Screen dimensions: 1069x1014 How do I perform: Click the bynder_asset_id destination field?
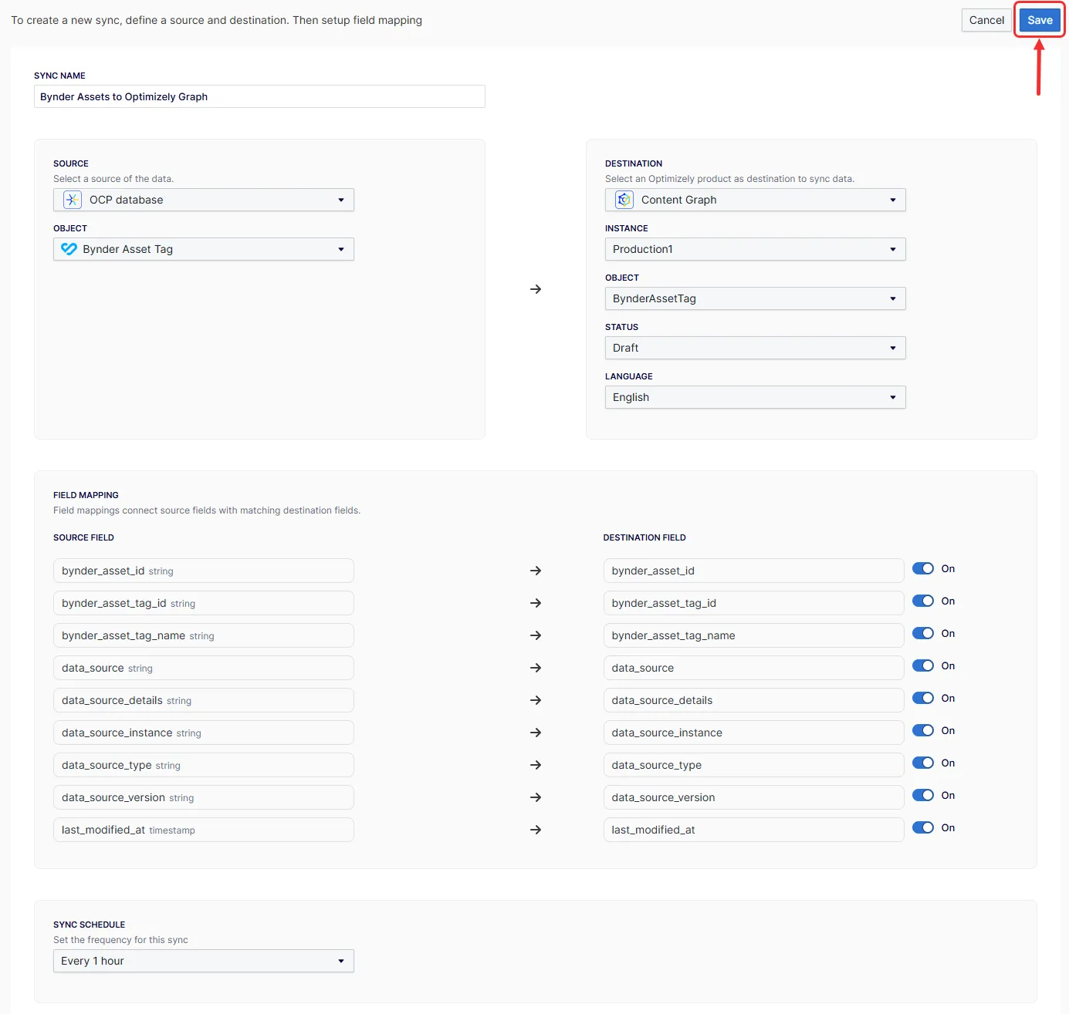(753, 571)
